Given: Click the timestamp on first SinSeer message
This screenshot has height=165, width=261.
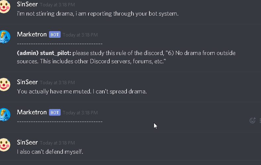Looking at the screenshot, I should click(57, 5).
